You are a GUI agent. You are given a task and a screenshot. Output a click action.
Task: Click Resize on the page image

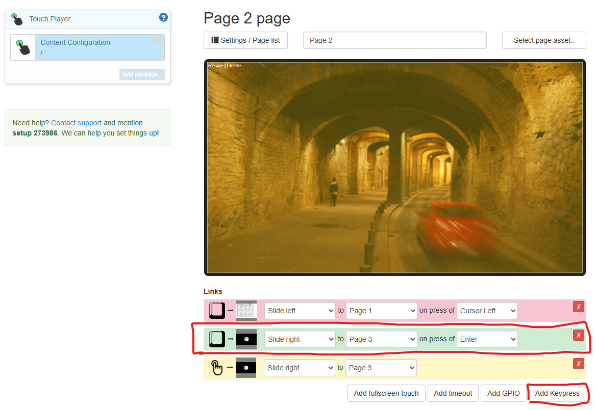215,66
